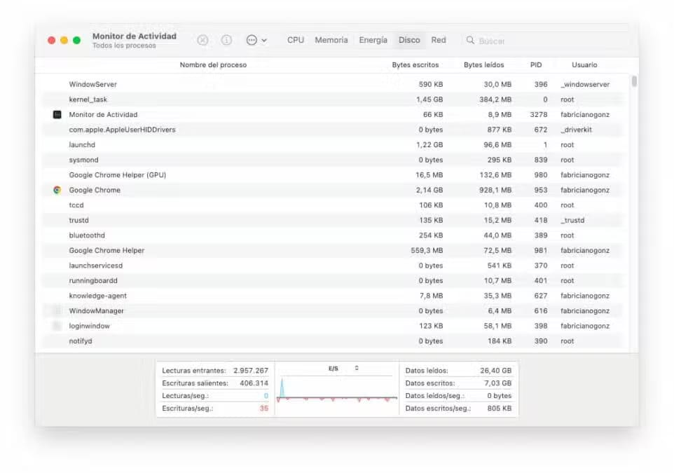Open the process info (i) toolbar icon
The height and width of the screenshot is (473, 674).
[x=226, y=41]
